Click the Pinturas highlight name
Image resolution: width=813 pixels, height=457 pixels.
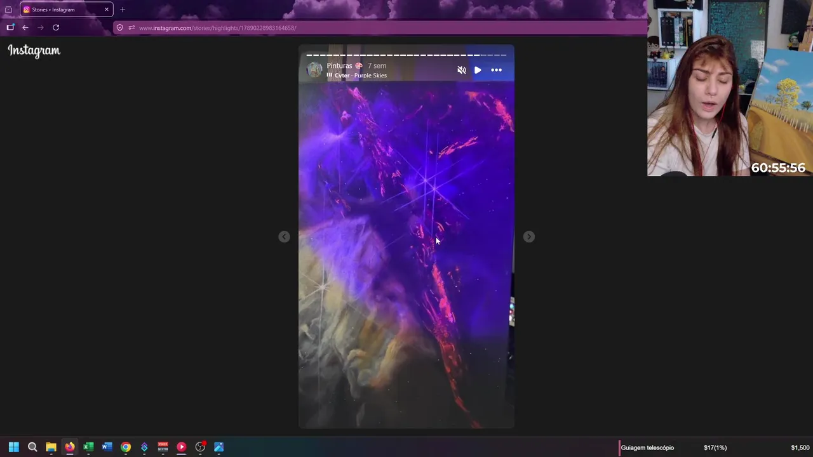point(339,66)
